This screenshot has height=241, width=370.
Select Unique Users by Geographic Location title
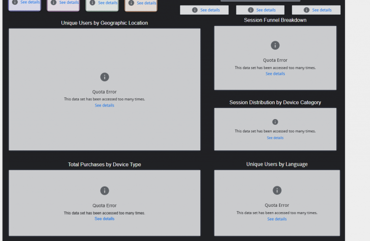(x=105, y=23)
